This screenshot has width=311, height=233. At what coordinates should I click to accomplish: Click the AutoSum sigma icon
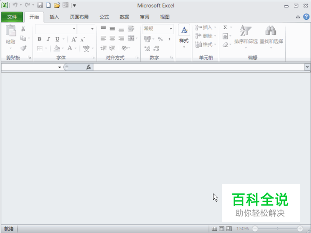(x=225, y=27)
